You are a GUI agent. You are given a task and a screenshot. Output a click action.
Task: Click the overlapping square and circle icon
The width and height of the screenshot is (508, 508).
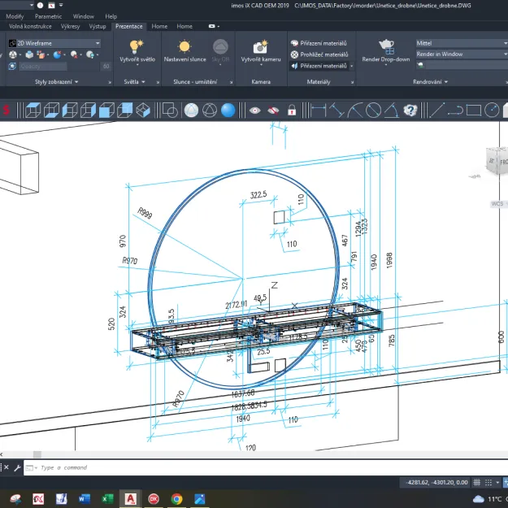170,111
